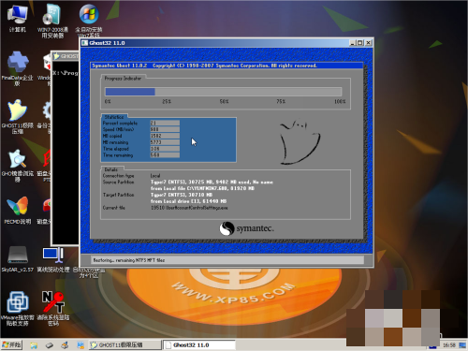Select the SkyIAR_v2.57 drive icon
Viewport: 468px width, 351px height.
pyautogui.click(x=18, y=259)
